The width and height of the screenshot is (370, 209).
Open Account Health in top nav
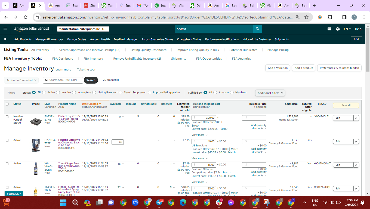[100, 39]
